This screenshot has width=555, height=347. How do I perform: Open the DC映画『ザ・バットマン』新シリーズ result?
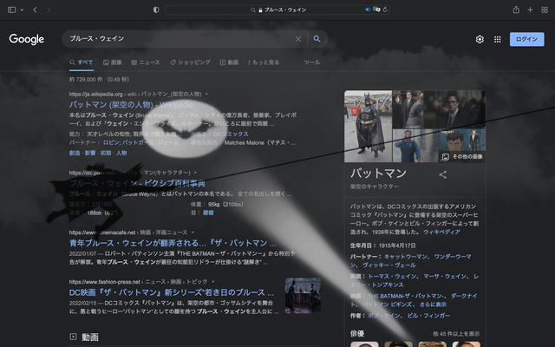pos(172,293)
